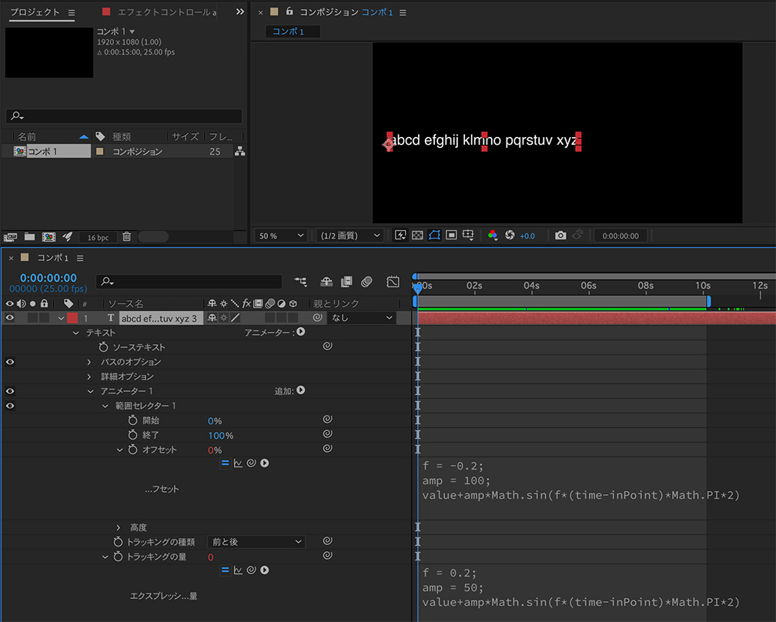Open the Graph Editor icon in timeline
This screenshot has height=622, width=776.
(393, 282)
